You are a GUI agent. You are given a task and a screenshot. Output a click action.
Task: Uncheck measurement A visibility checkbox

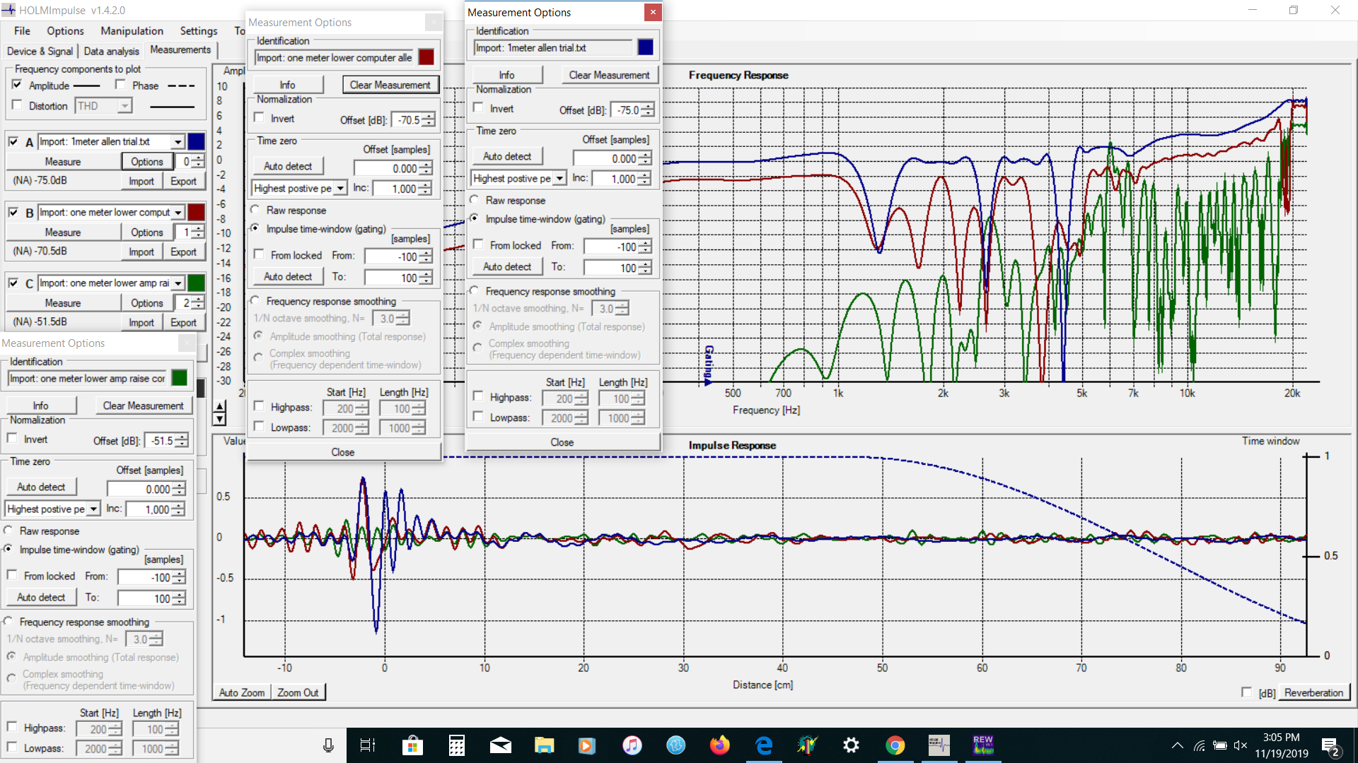click(13, 141)
